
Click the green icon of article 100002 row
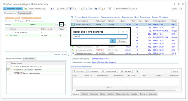tap(11, 36)
